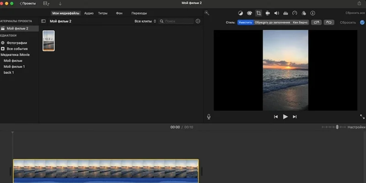Jump to previous clip in viewer

(x=276, y=117)
